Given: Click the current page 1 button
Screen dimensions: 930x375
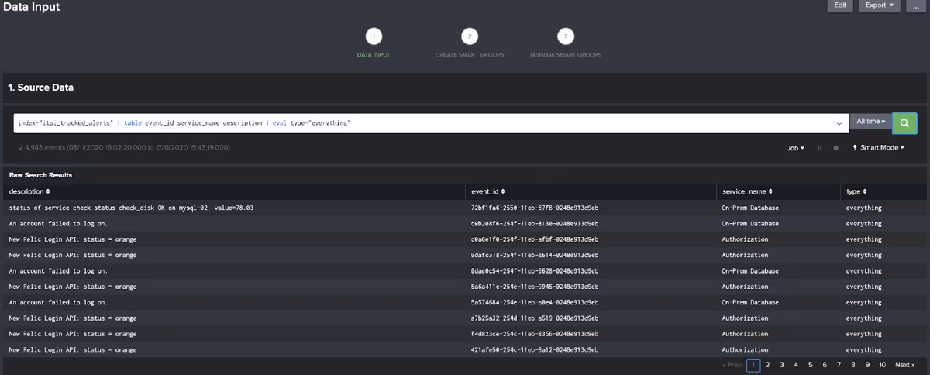Looking at the screenshot, I should click(x=753, y=365).
